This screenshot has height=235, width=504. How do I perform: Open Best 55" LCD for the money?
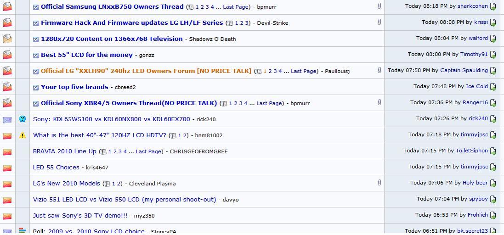[x=87, y=55]
